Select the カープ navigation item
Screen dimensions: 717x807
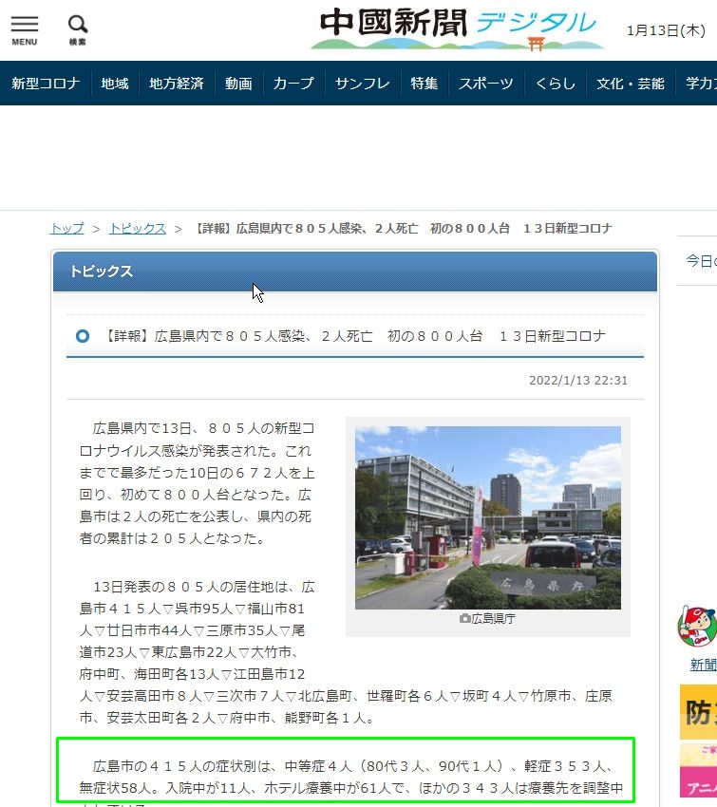point(293,84)
